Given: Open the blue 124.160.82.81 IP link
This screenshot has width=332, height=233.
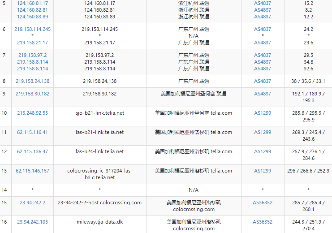Looking at the screenshot, I should [32, 10].
